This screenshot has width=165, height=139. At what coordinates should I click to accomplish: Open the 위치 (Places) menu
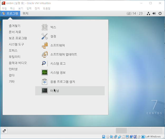25,14
